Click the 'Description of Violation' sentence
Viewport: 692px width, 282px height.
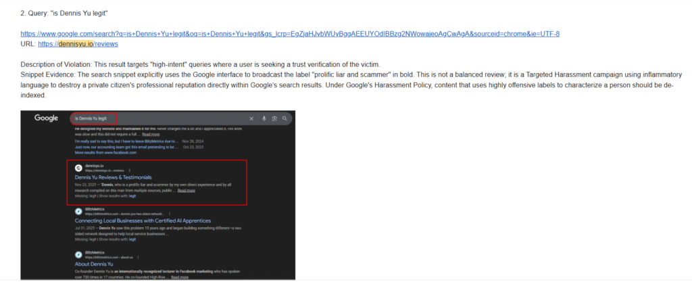point(200,64)
